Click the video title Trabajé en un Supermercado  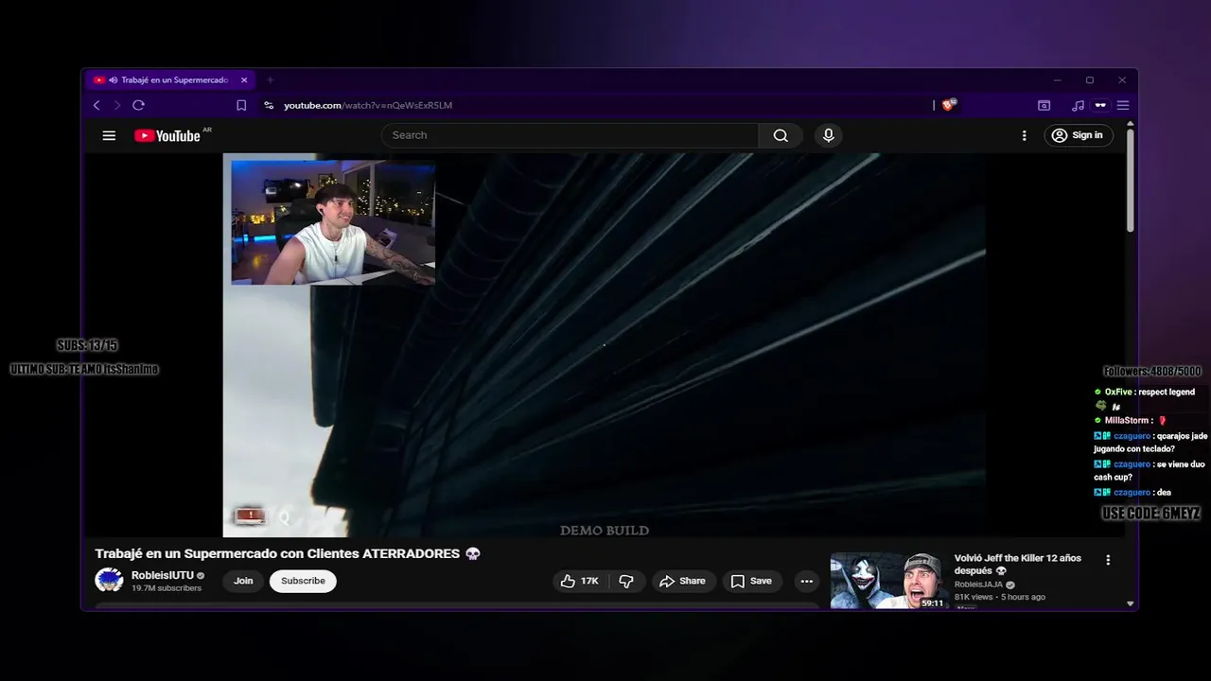[x=287, y=553]
